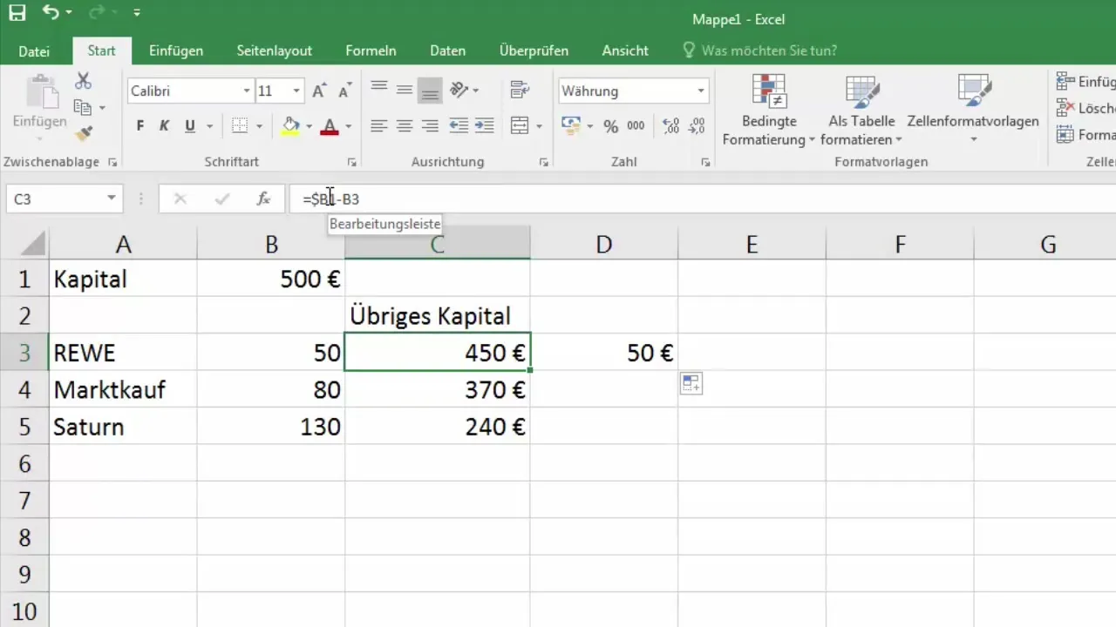Viewport: 1116px width, 627px height.
Task: Click the Auto Fill Options button
Action: (x=691, y=383)
